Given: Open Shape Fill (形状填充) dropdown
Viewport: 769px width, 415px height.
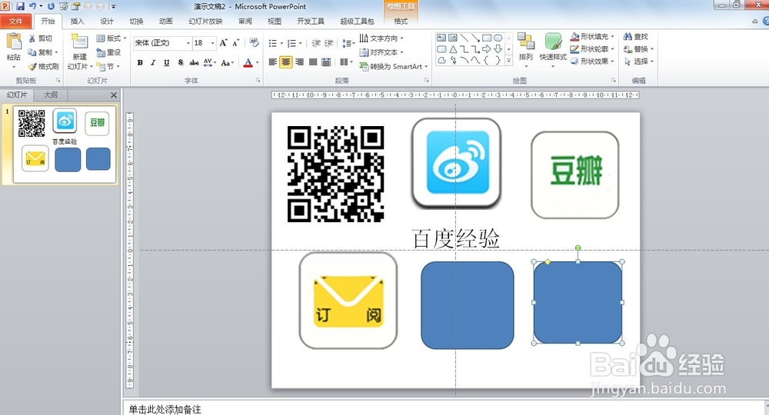Looking at the screenshot, I should tap(592, 37).
